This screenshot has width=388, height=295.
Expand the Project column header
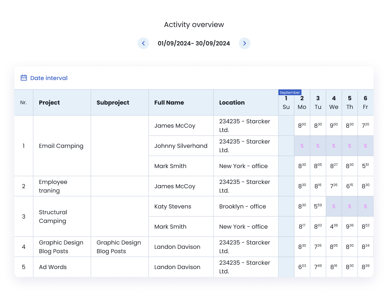49,102
